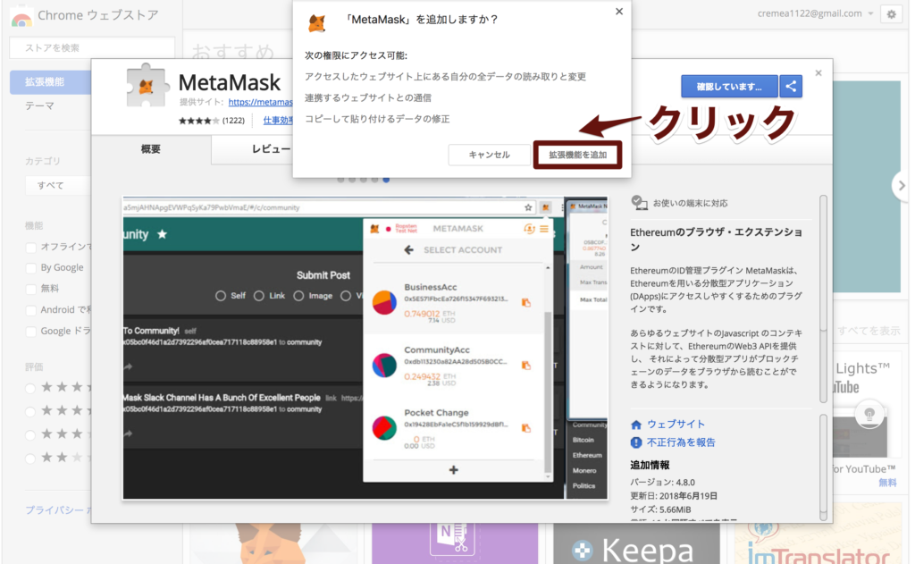This screenshot has width=915, height=564.
Task: Click the share icon button
Action: (791, 87)
